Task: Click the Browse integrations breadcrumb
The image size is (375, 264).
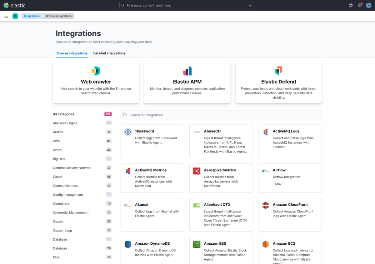Action: tap(59, 16)
